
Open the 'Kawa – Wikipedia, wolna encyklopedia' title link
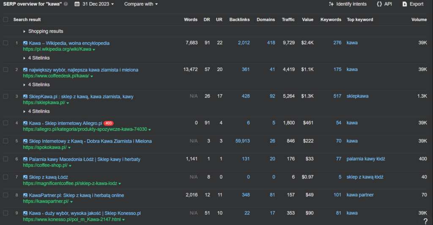pyautogui.click(x=69, y=43)
